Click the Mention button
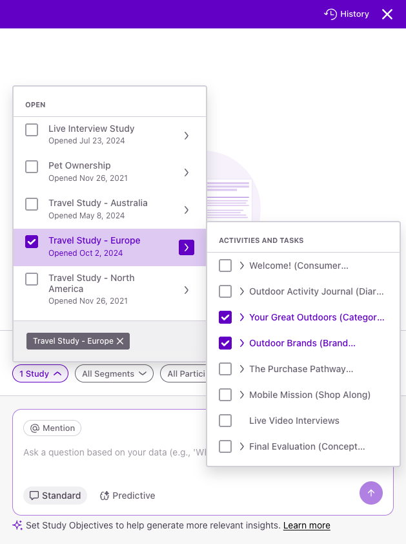The image size is (406, 544). 52,428
